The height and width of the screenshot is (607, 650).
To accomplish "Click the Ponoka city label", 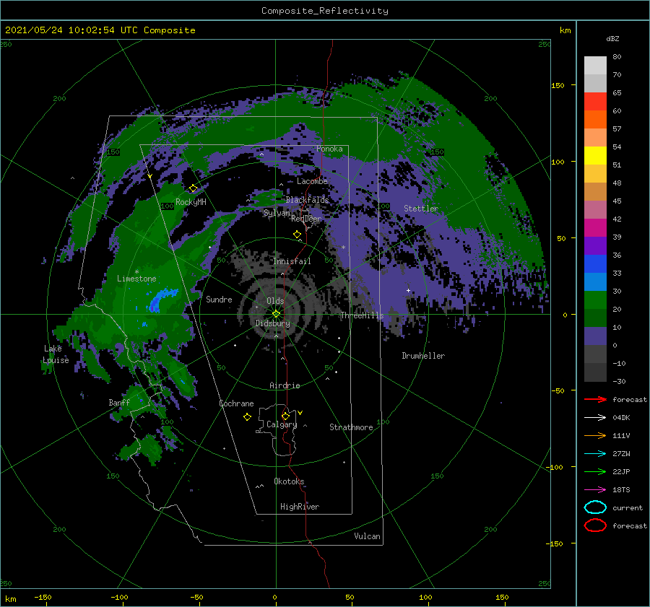I will [329, 149].
